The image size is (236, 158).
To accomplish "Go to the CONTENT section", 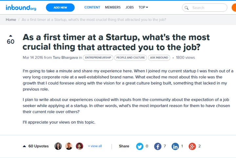I will click(x=92, y=7).
